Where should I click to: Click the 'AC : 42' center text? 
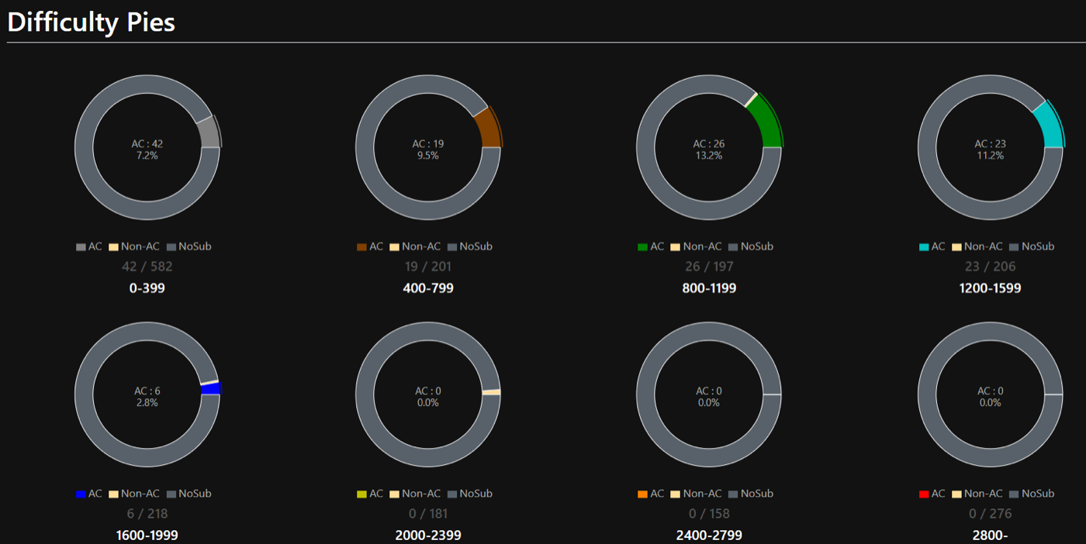[147, 143]
